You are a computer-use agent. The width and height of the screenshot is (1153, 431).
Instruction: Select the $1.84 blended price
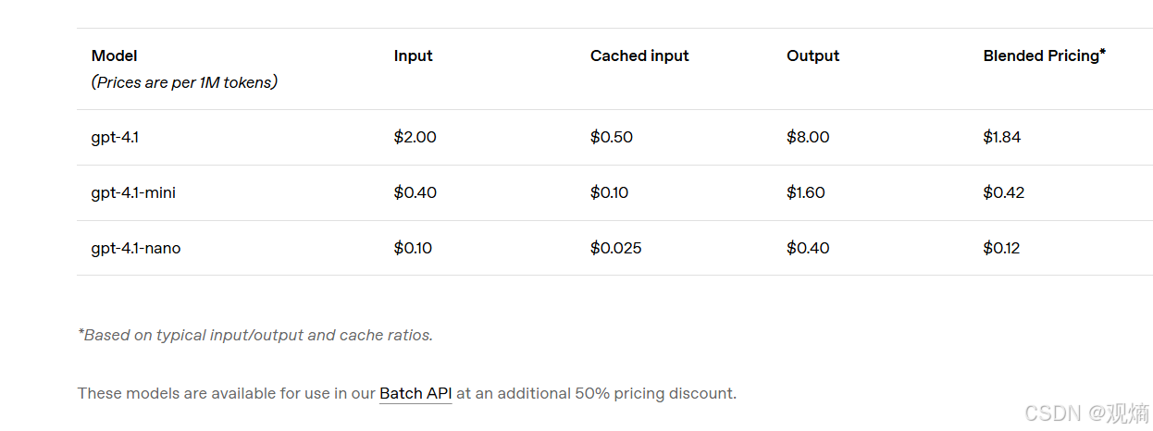coord(1001,137)
